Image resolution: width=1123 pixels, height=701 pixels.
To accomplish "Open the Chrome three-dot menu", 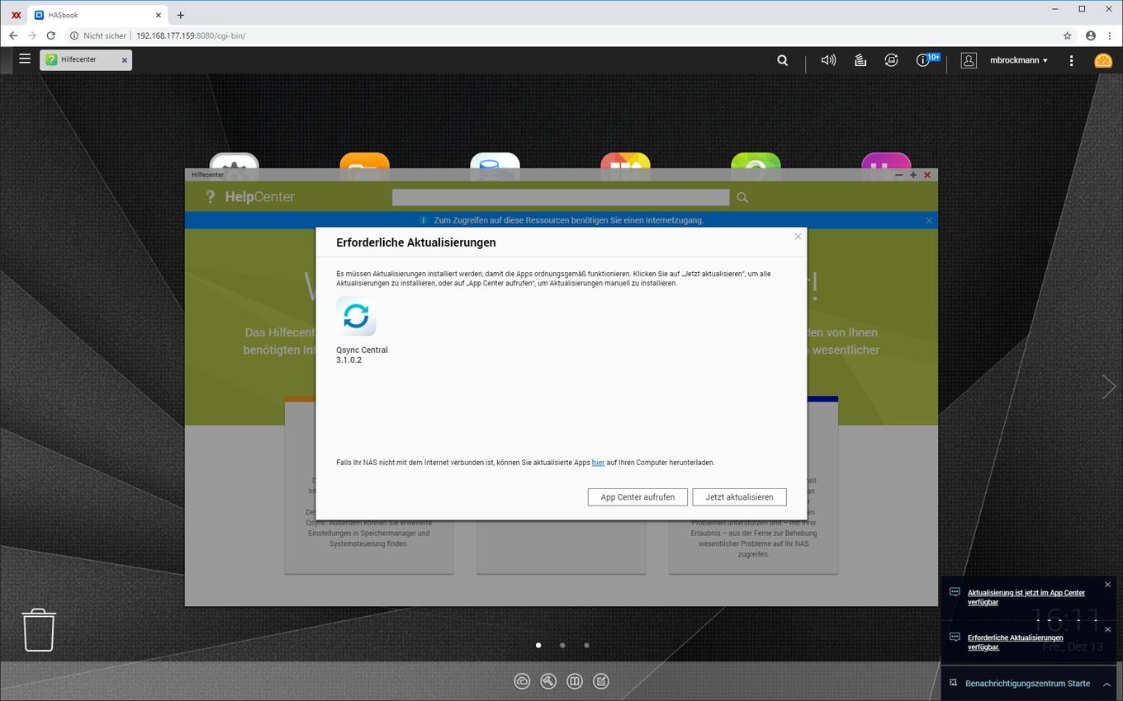I will pos(1109,35).
